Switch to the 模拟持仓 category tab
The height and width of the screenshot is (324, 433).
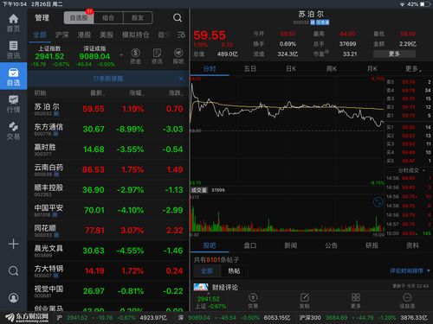pyautogui.click(x=136, y=35)
